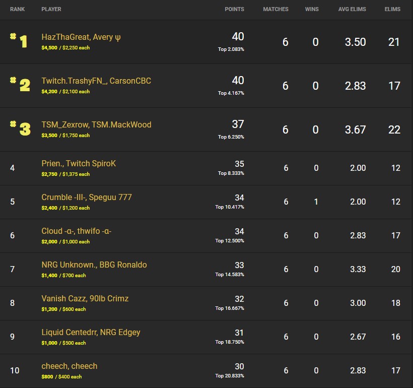Open NRG Unknown., BBG Ronaldo team link
Viewport: 413px width, 388px height.
click(x=94, y=265)
